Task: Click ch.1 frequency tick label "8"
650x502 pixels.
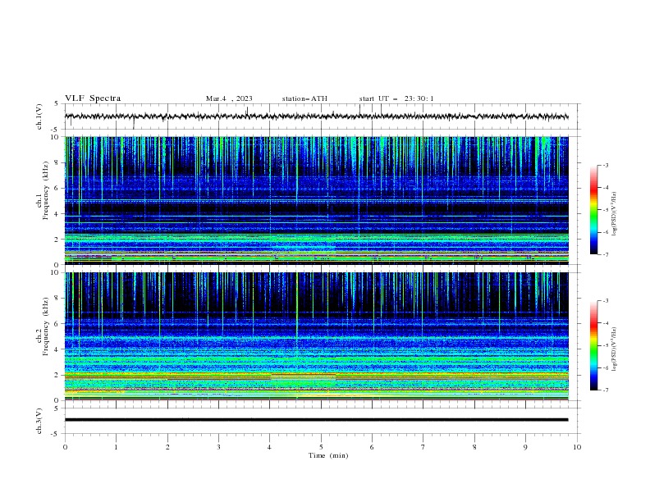Action: (57, 162)
